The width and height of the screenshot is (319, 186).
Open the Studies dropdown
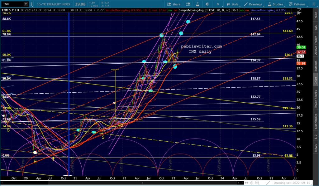pyautogui.click(x=275, y=4)
